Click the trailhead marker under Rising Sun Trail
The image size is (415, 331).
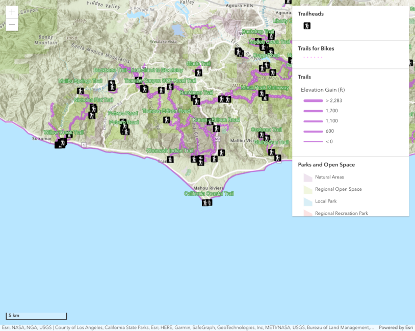pos(272,152)
